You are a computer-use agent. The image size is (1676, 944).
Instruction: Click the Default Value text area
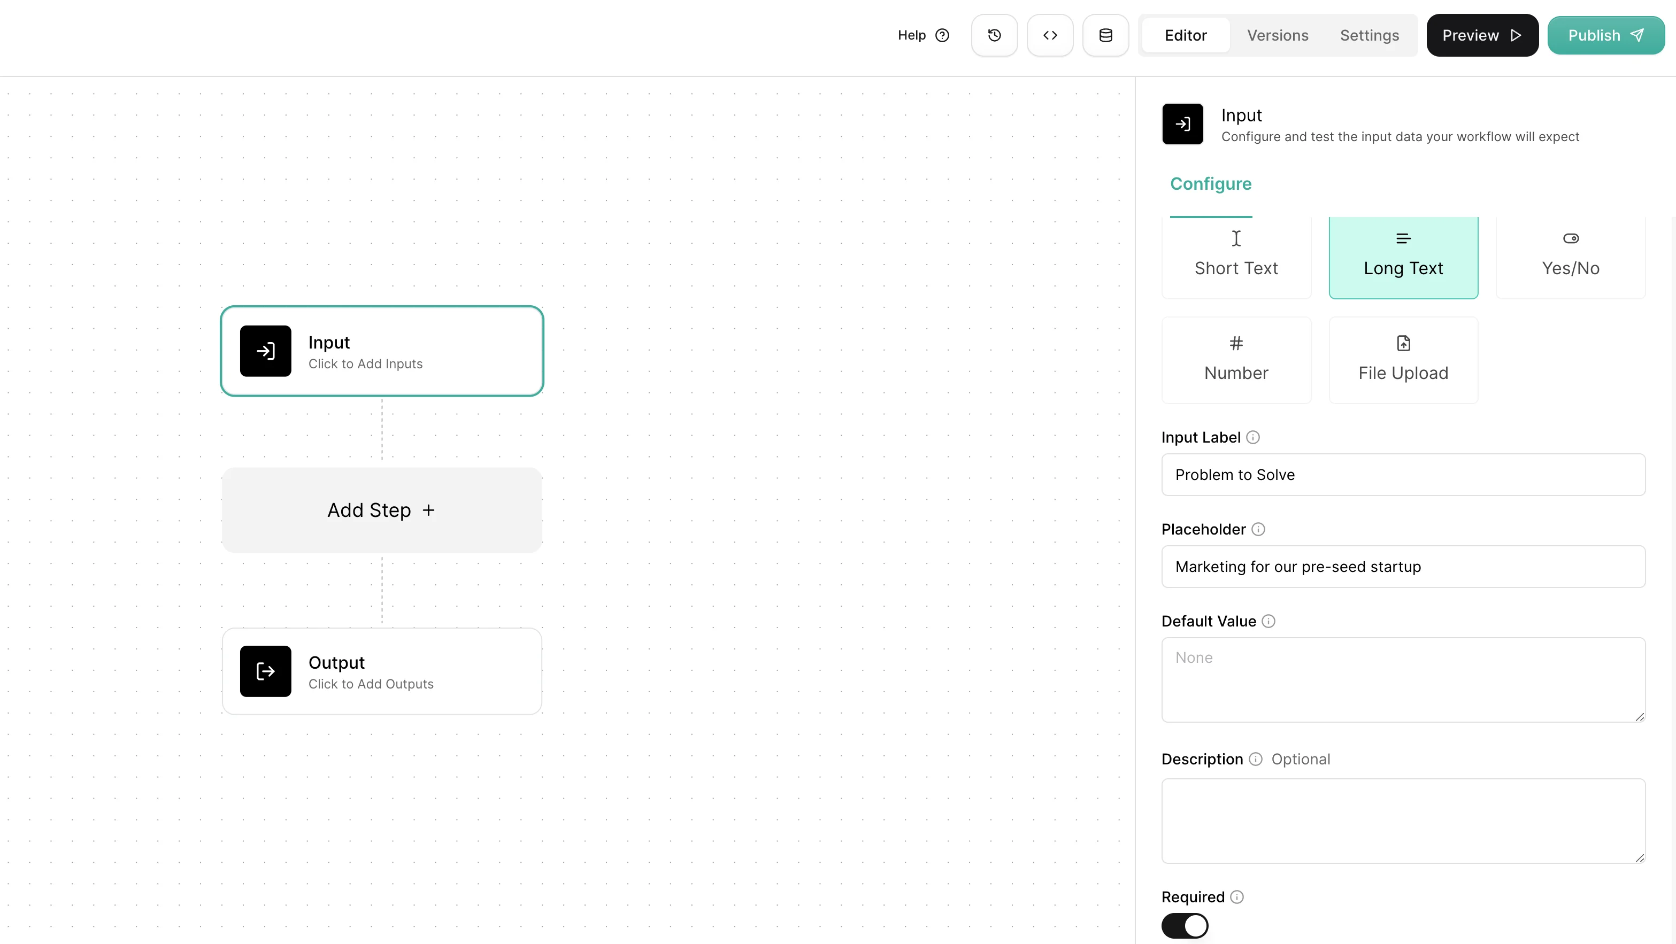[1403, 679]
